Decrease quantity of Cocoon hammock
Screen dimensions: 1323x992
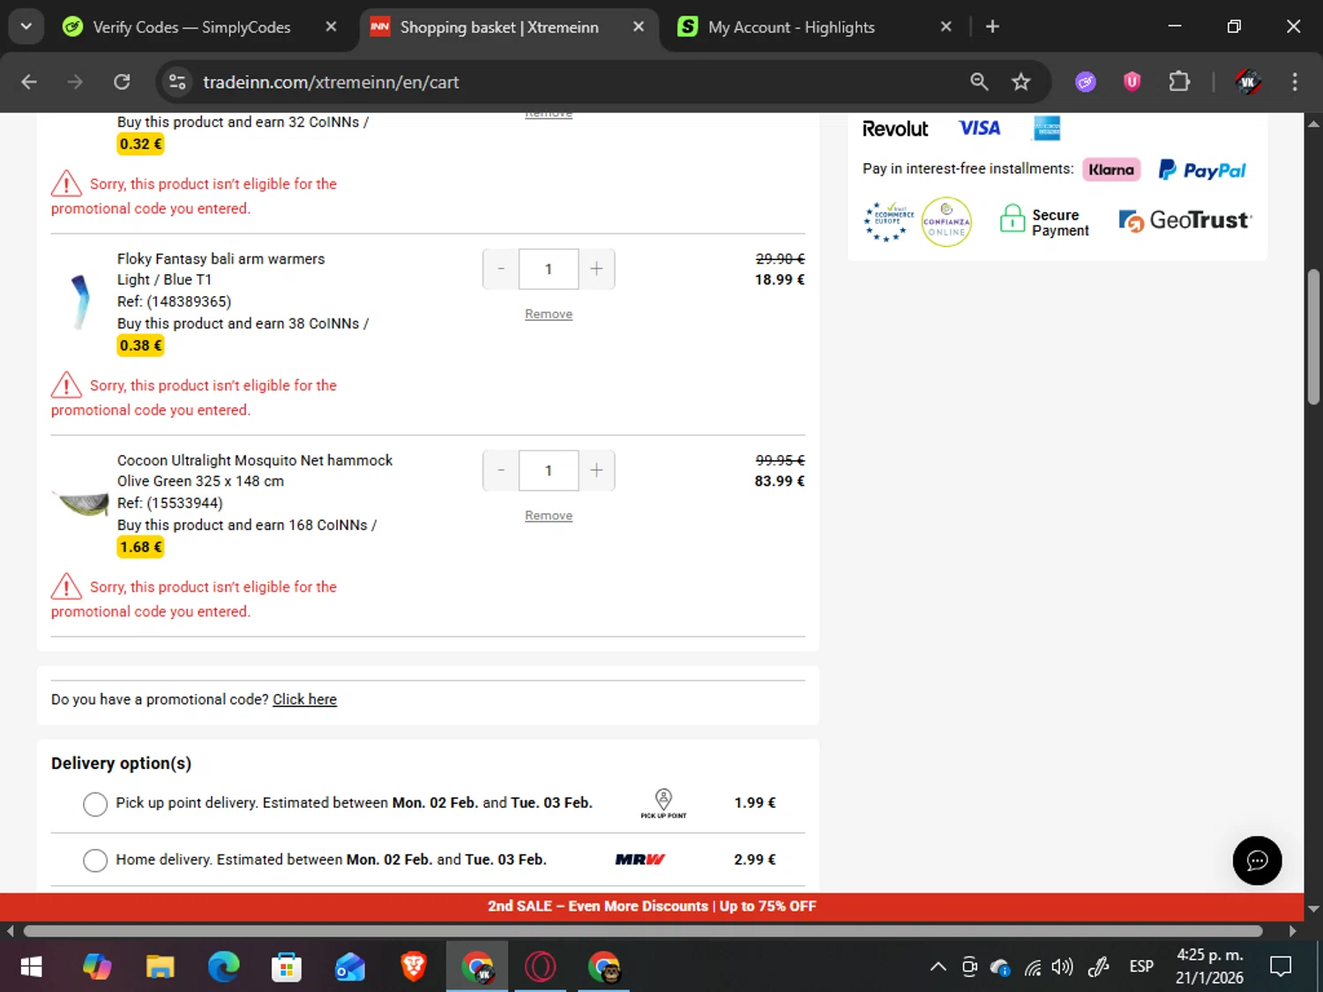(x=501, y=470)
